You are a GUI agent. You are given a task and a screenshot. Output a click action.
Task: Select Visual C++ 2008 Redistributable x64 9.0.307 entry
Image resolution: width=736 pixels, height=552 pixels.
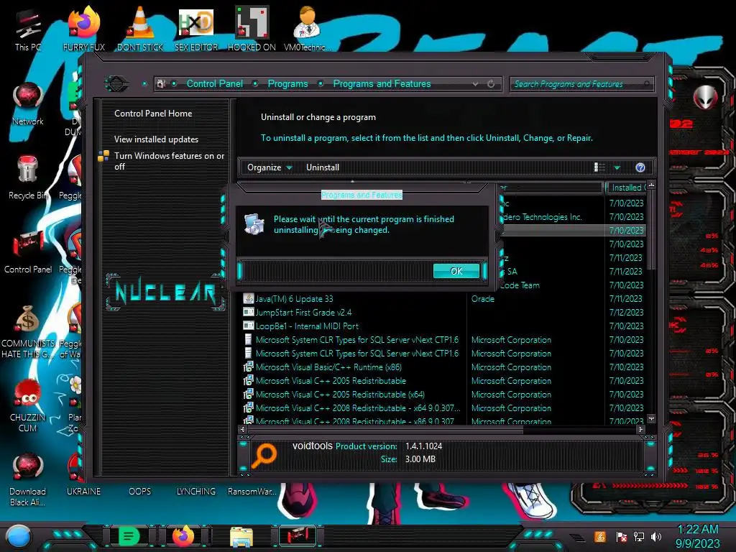point(358,408)
